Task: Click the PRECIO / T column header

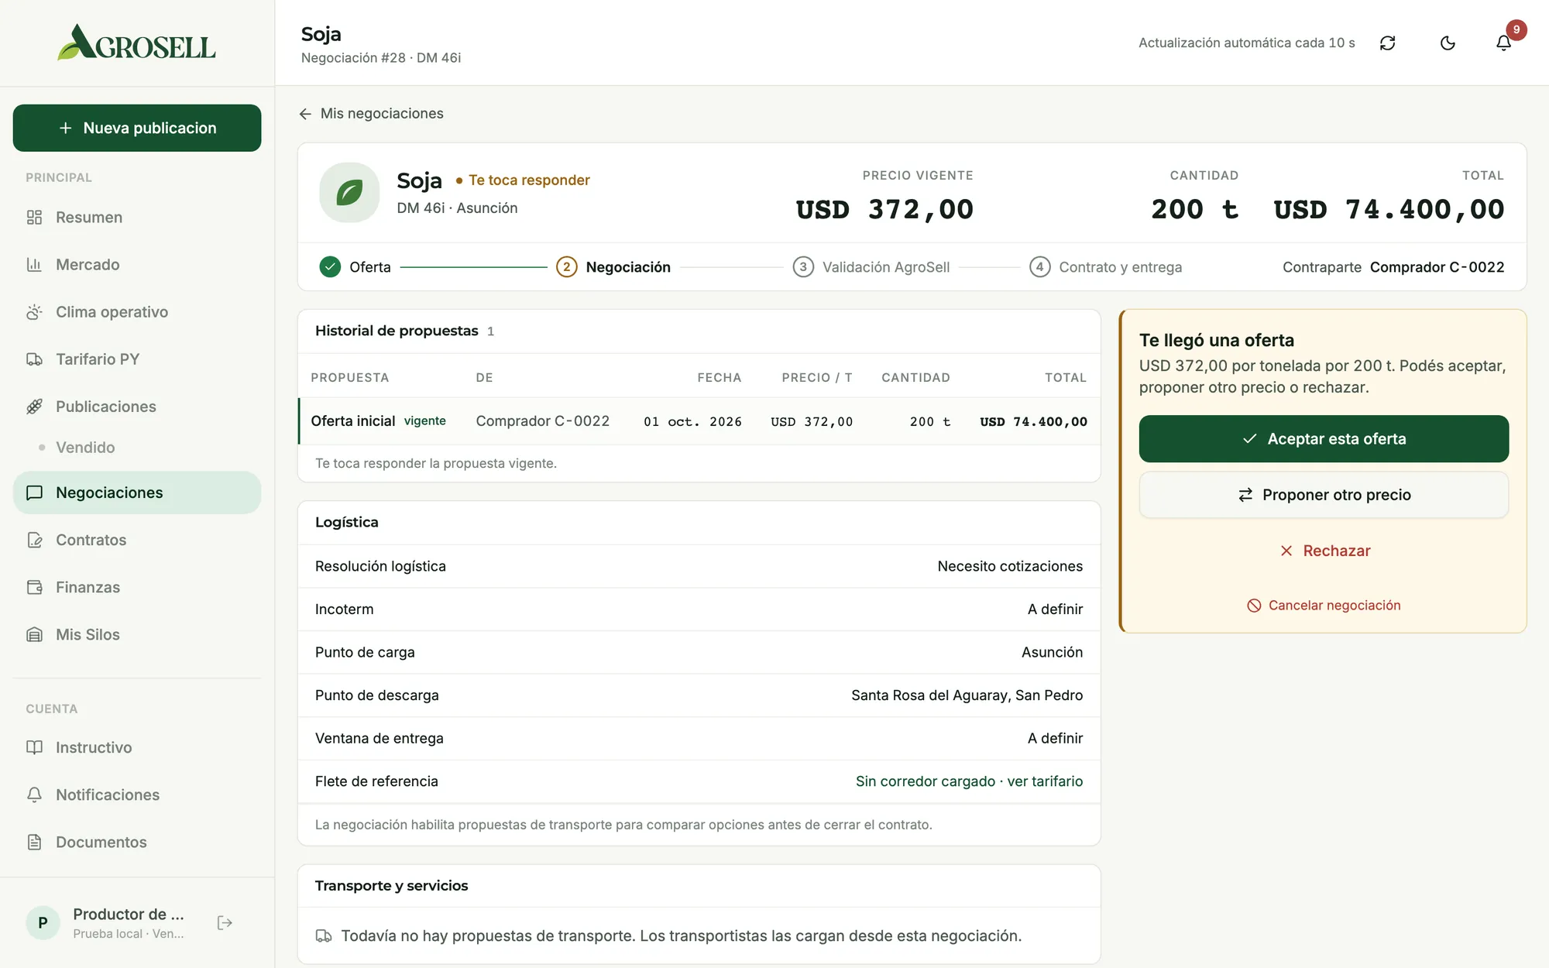Action: tap(816, 378)
